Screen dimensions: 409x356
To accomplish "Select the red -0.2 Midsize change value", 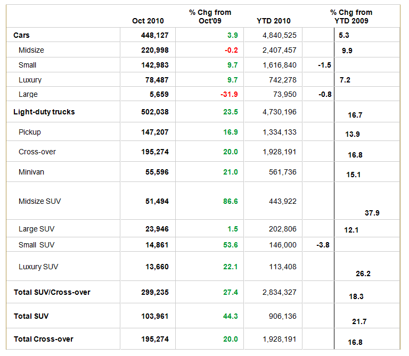I will [x=231, y=50].
